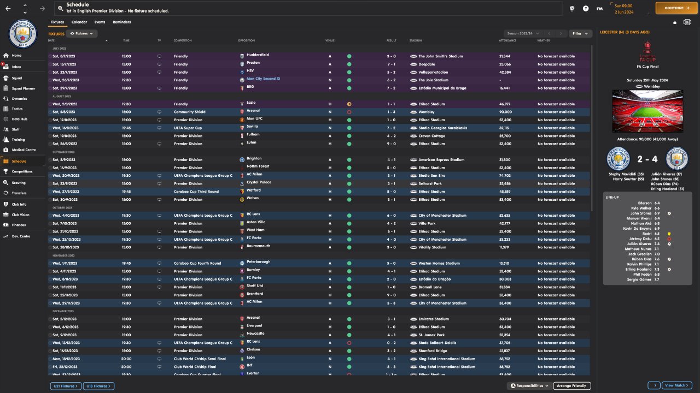Select the Schedule sidebar item
The width and height of the screenshot is (700, 393).
(x=22, y=162)
